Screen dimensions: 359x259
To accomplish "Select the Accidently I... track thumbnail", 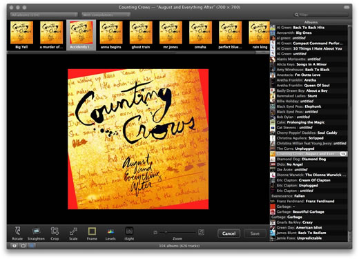I will [x=81, y=35].
